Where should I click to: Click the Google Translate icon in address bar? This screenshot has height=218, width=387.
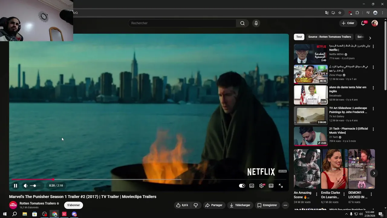pos(327,13)
